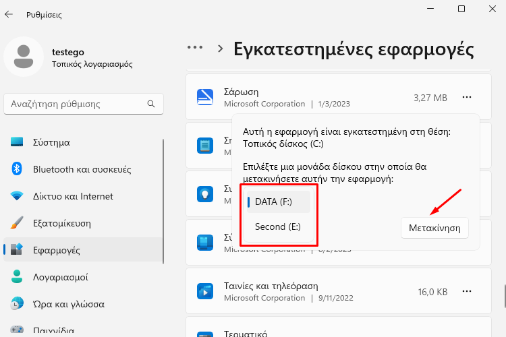Click the 3,27 MB size value
Image resolution: width=506 pixels, height=337 pixels.
click(x=430, y=98)
